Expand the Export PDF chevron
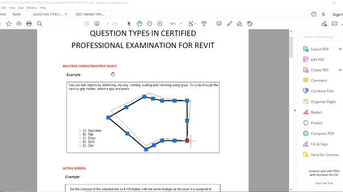343x192 pixels. [340, 49]
